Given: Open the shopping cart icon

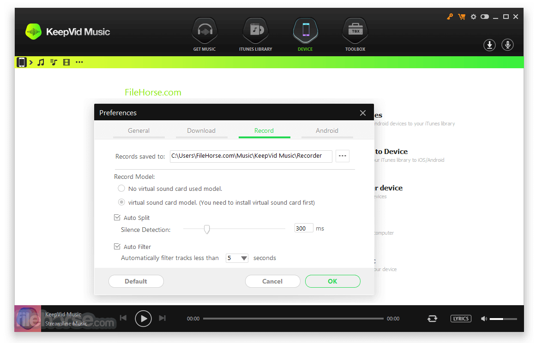Looking at the screenshot, I should 462,17.
